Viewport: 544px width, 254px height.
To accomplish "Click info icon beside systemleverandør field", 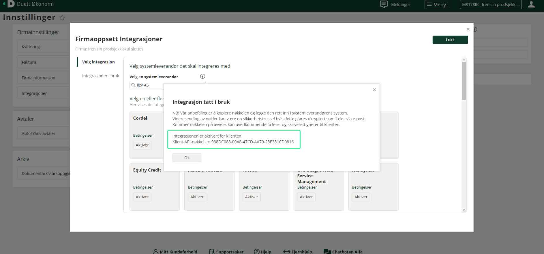I will [x=202, y=76].
